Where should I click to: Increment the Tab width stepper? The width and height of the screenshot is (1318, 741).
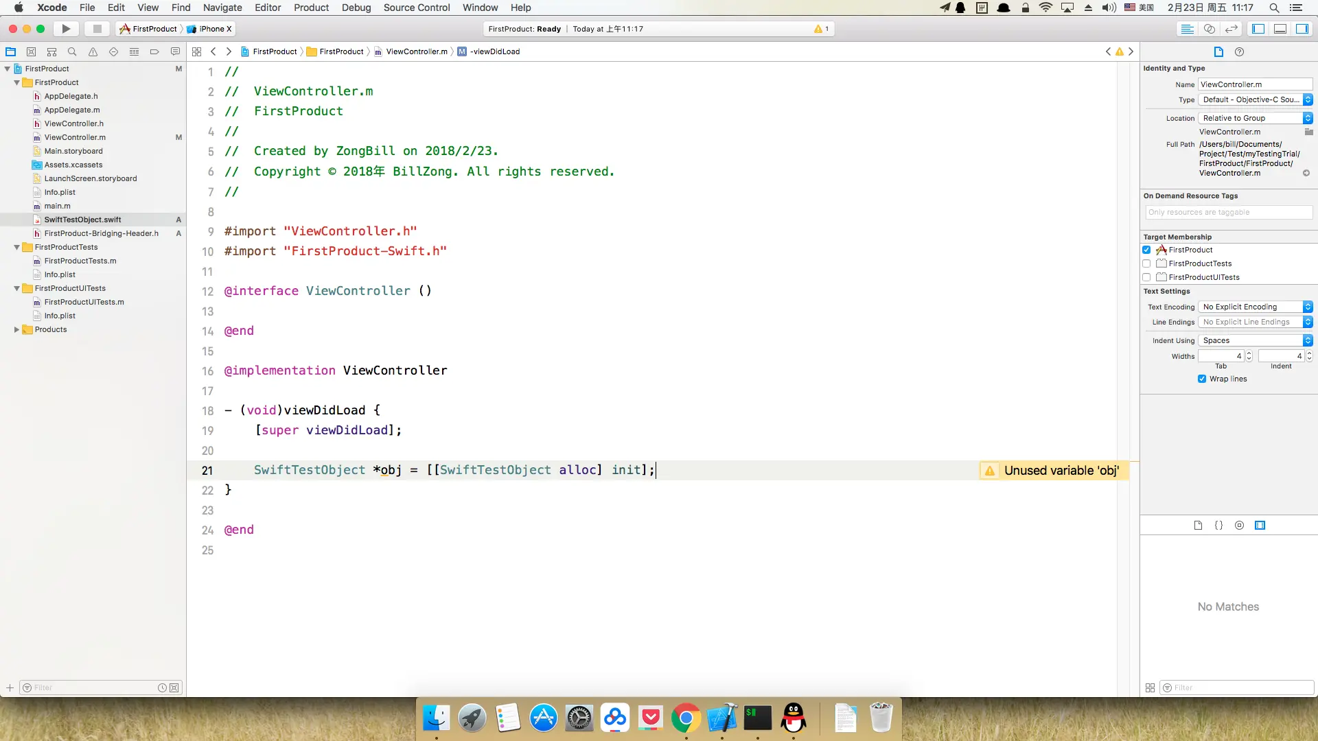(1249, 353)
